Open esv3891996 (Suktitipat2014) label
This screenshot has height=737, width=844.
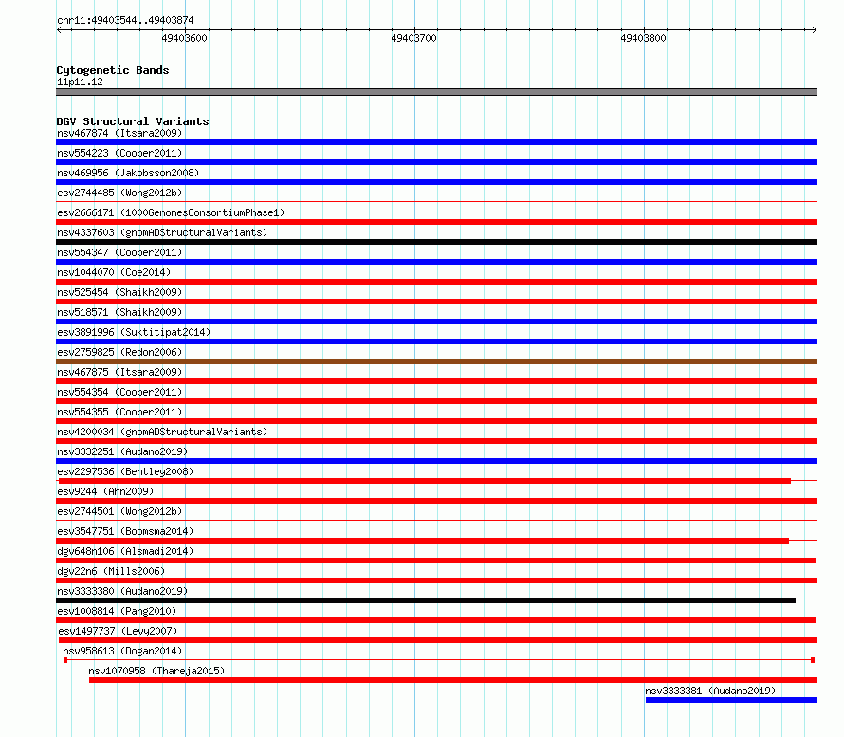coord(134,332)
